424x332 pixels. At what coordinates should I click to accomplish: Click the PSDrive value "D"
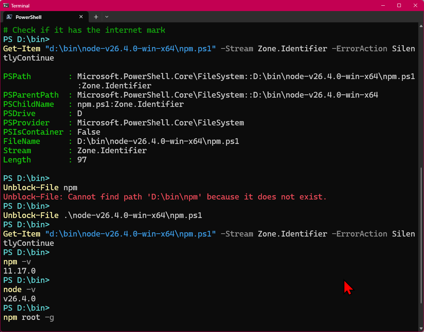click(x=79, y=113)
